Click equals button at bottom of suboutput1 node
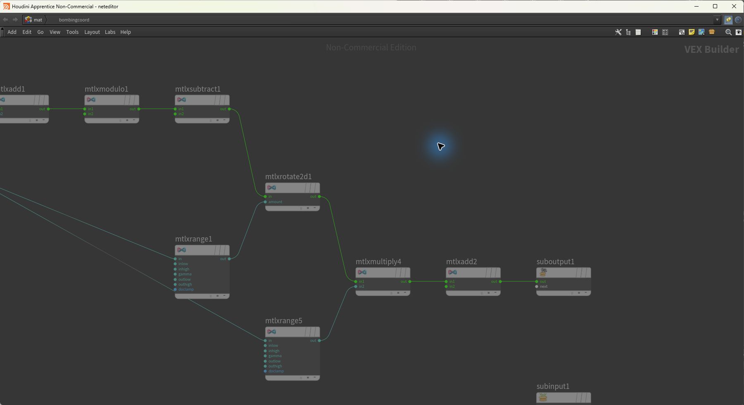Viewport: 744px width, 405px height. point(579,293)
